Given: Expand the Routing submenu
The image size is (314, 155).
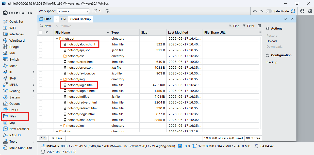Looking at the screenshot, I should click(34, 91).
